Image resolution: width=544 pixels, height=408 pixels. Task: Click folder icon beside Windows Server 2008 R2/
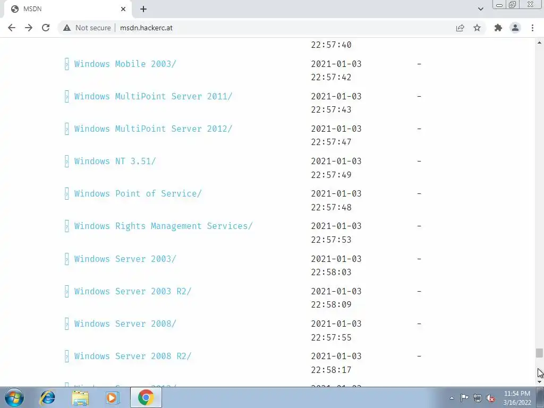tap(66, 356)
